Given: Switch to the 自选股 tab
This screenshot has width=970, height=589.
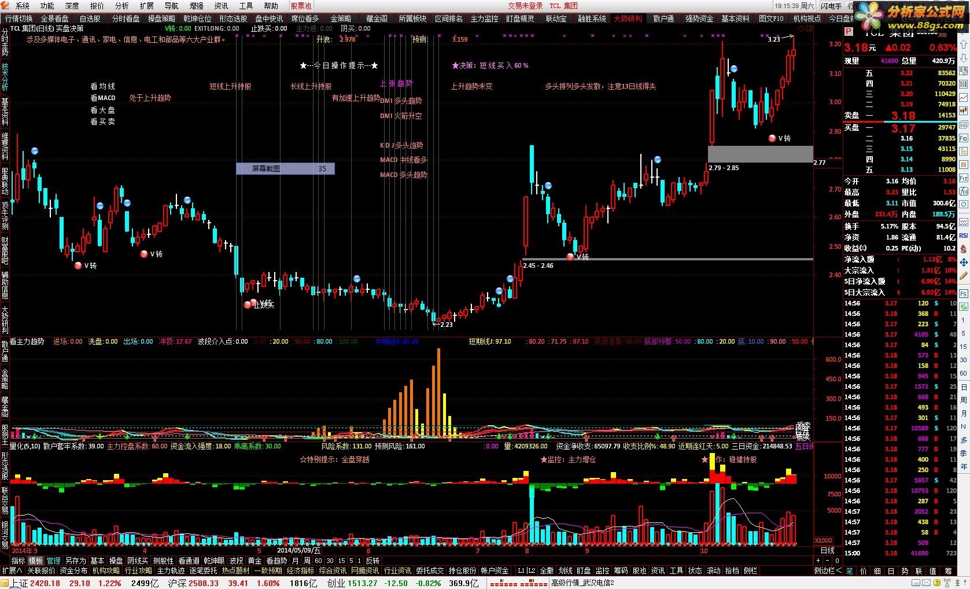Looking at the screenshot, I should click(90, 19).
